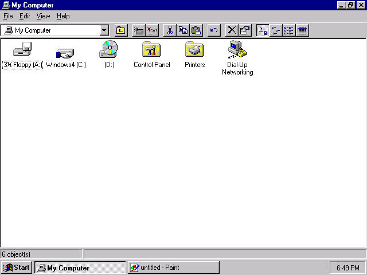Click the Map Network Drive toolbar icon

(139, 30)
